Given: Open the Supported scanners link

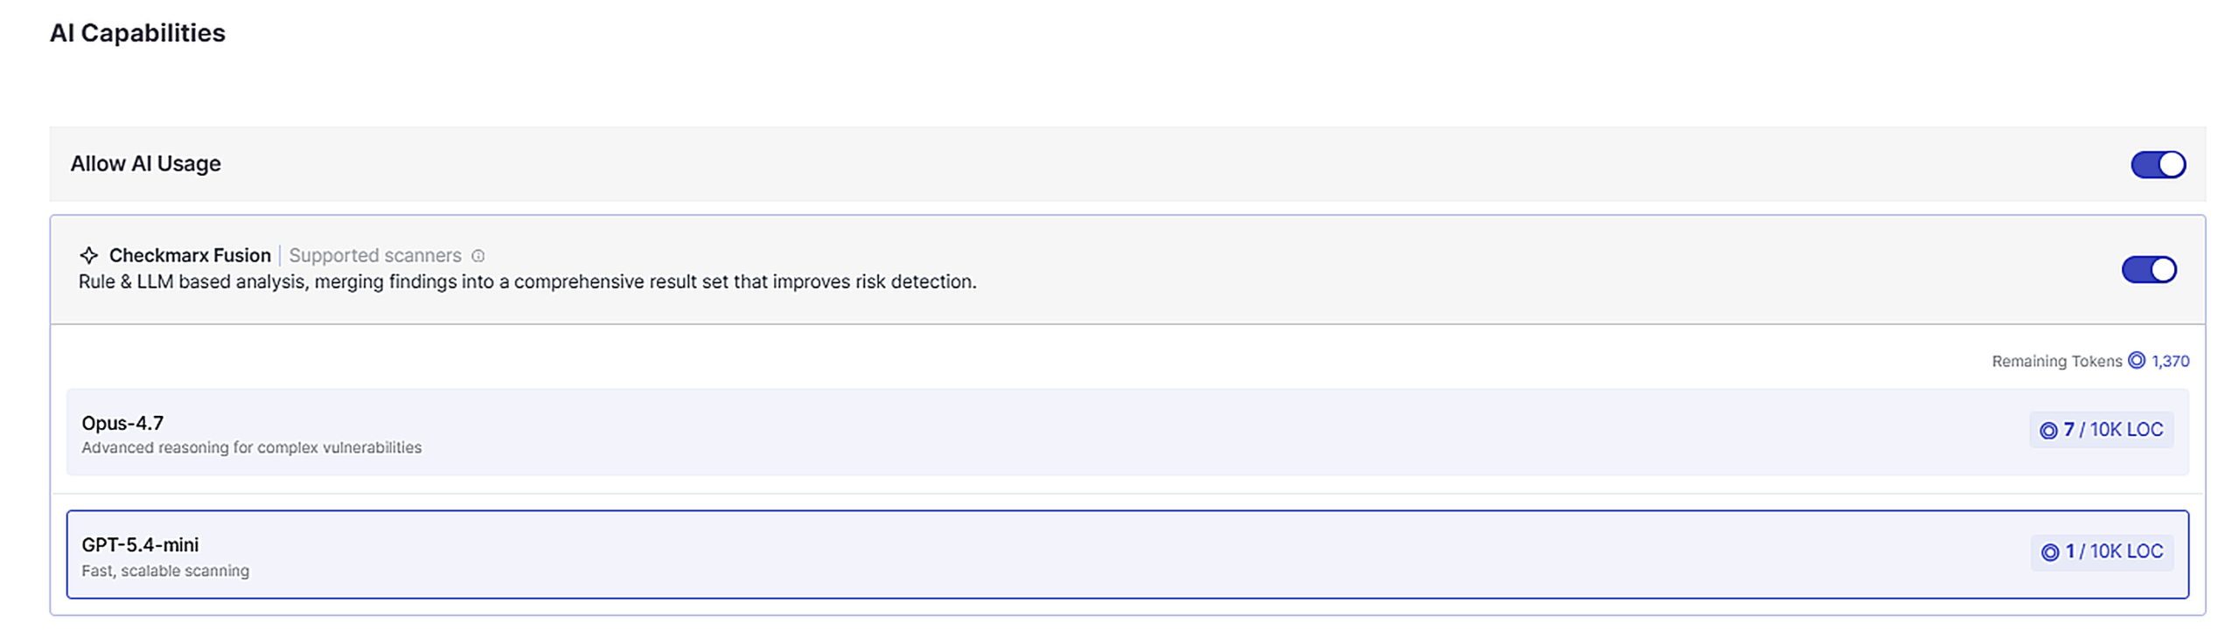Looking at the screenshot, I should [x=374, y=255].
